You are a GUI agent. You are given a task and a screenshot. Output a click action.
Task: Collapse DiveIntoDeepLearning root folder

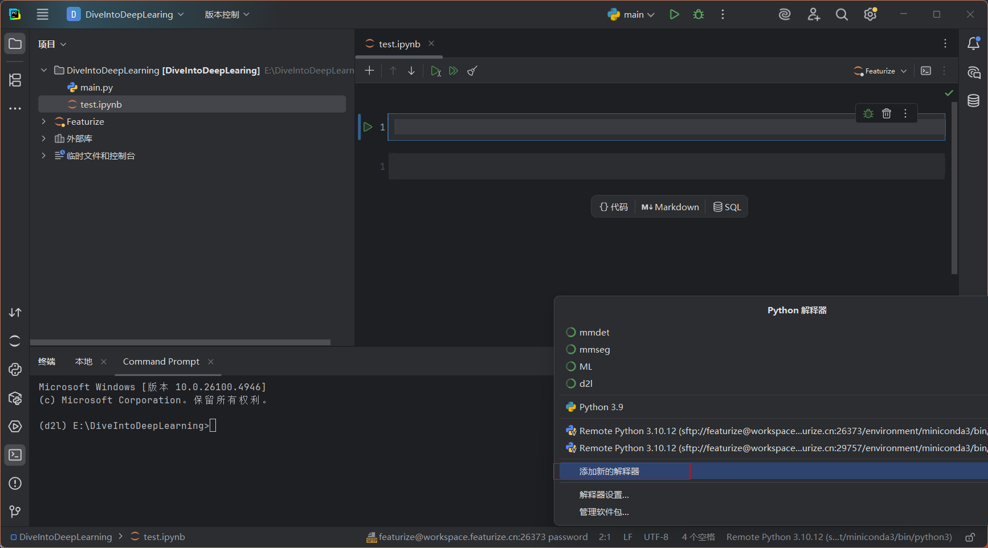(44, 70)
